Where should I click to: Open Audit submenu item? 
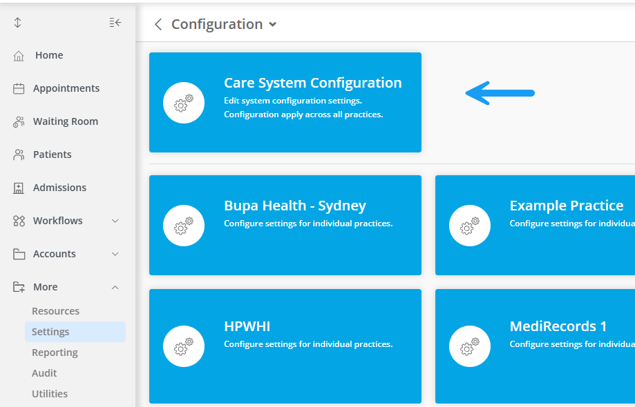[44, 373]
